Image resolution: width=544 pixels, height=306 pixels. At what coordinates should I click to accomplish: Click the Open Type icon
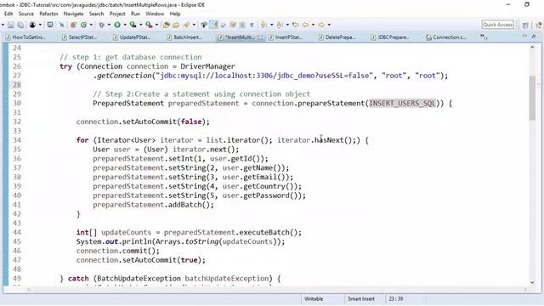pyautogui.click(x=167, y=25)
